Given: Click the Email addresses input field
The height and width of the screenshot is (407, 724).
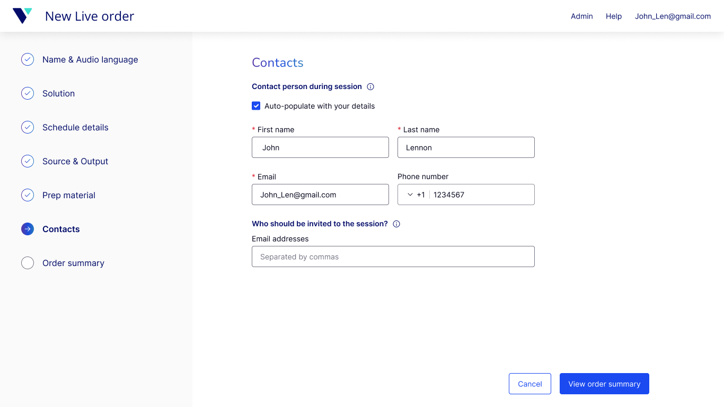Looking at the screenshot, I should click(x=393, y=256).
